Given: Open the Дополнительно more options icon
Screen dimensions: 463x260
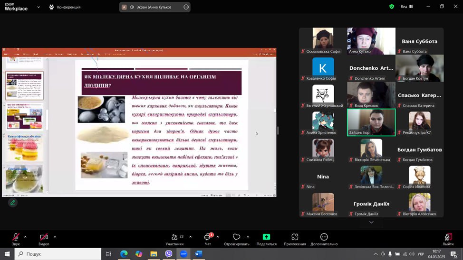Looking at the screenshot, I should (324, 237).
